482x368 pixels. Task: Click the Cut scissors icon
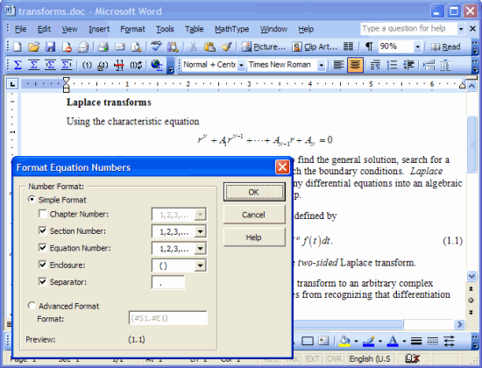point(193,47)
